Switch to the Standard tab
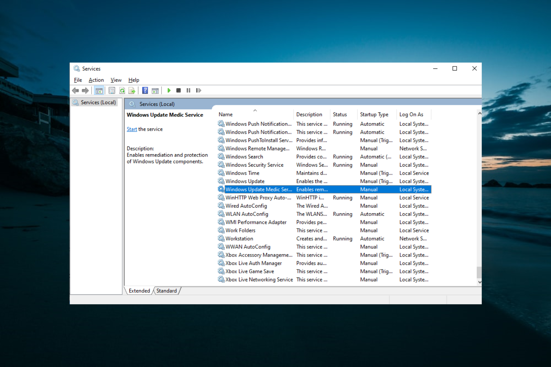 pos(166,291)
